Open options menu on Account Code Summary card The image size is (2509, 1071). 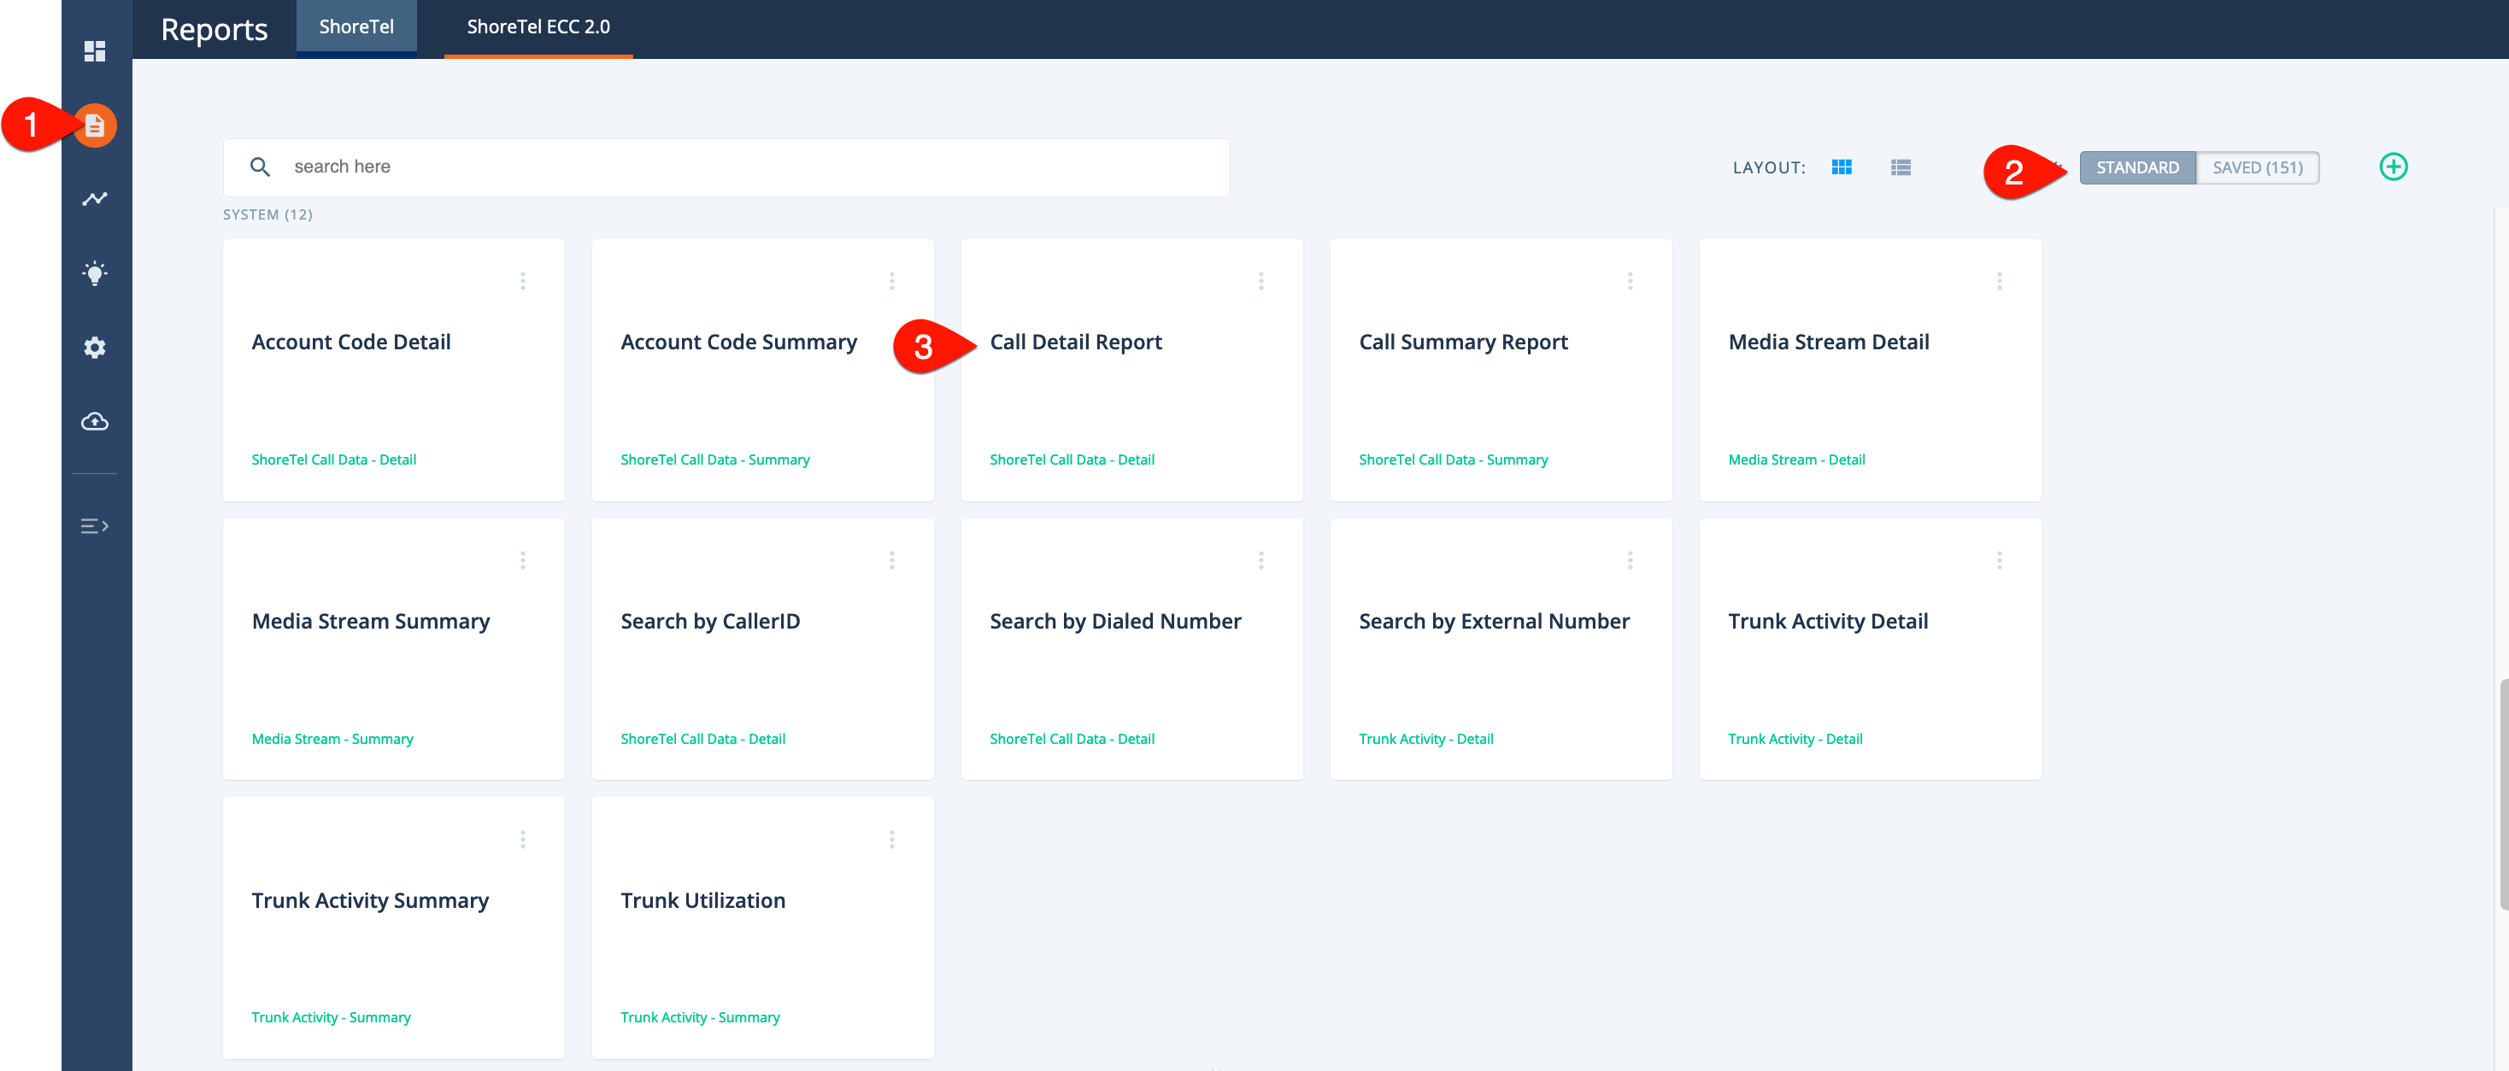pyautogui.click(x=891, y=280)
